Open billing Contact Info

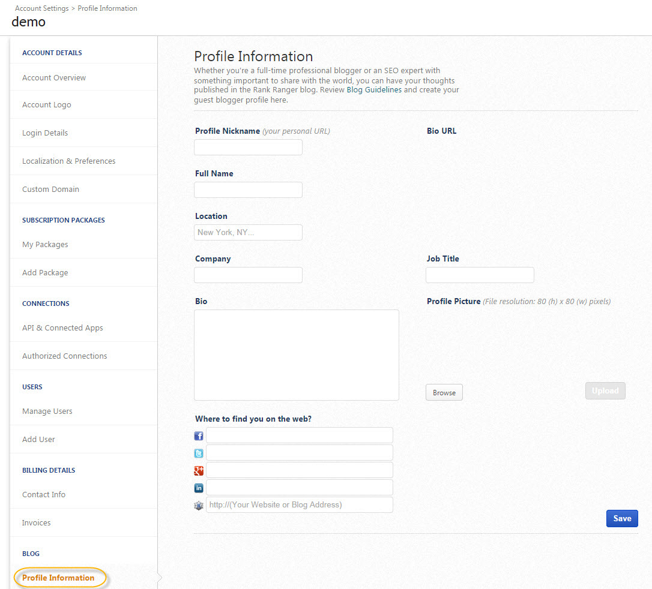click(44, 495)
